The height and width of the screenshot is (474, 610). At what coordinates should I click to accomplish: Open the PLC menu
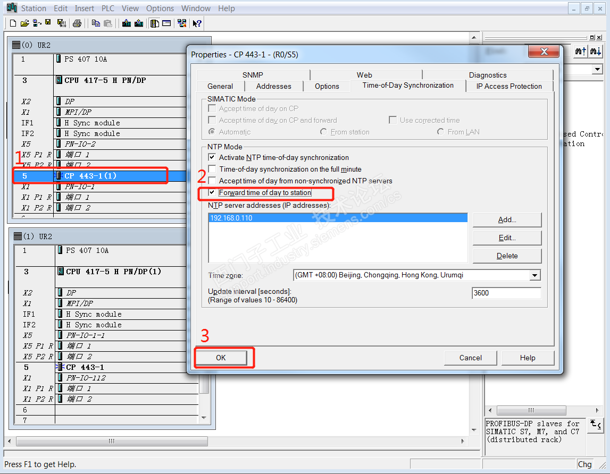tap(108, 8)
